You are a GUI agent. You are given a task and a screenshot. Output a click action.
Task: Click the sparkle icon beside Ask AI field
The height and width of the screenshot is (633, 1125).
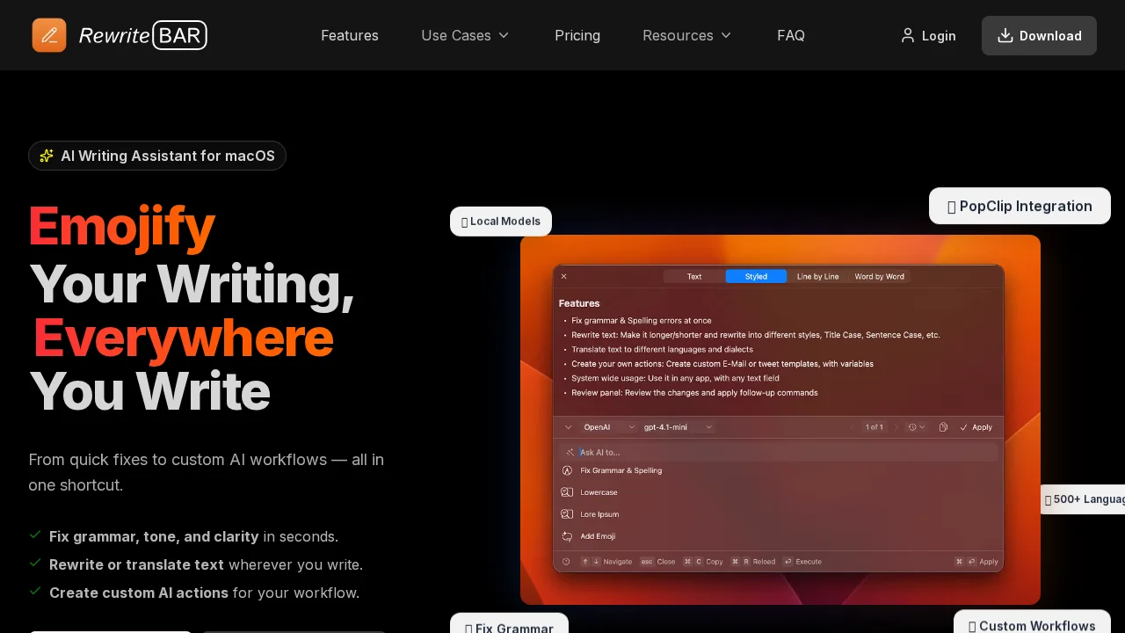[570, 452]
